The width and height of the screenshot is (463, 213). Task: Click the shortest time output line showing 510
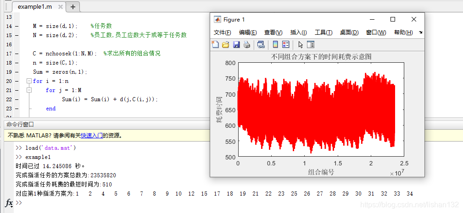click(x=64, y=185)
